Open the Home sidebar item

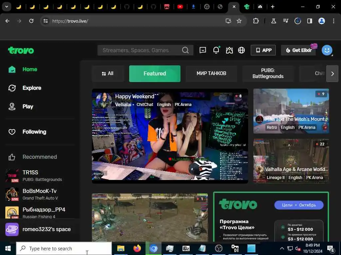(x=23, y=69)
